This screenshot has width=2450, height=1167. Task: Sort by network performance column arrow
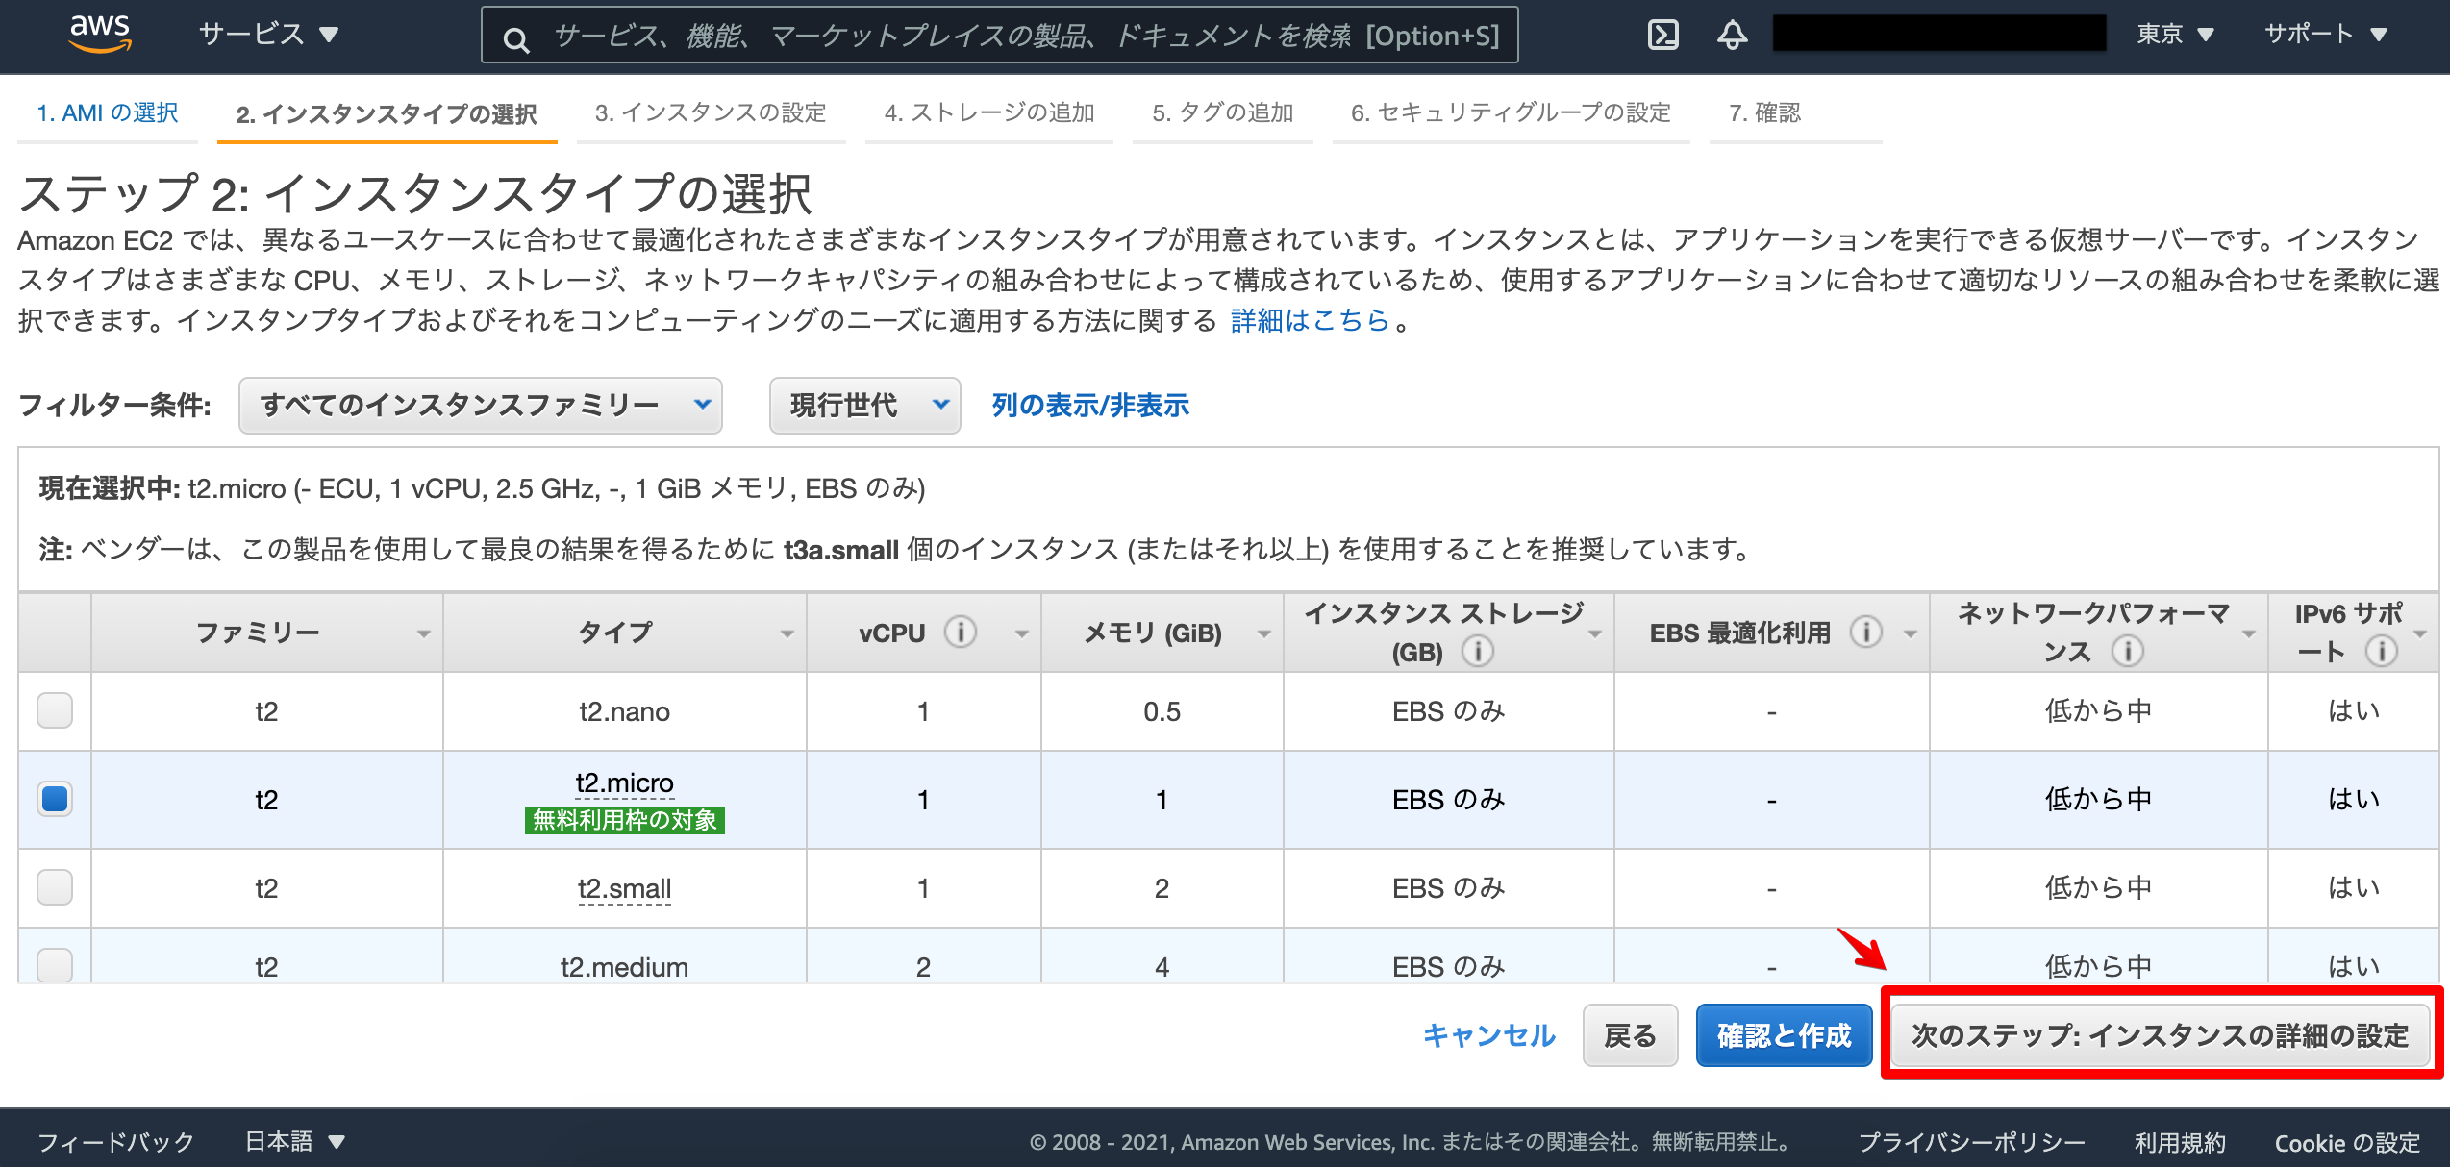click(x=2248, y=633)
